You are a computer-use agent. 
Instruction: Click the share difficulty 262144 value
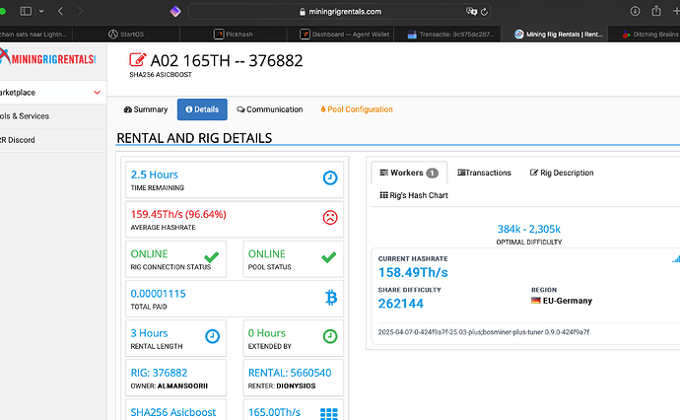401,304
